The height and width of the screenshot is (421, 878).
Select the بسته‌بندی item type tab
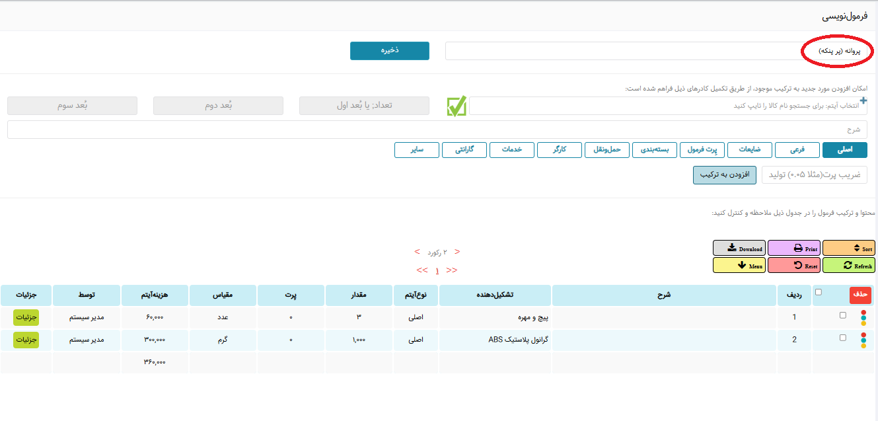tap(655, 150)
